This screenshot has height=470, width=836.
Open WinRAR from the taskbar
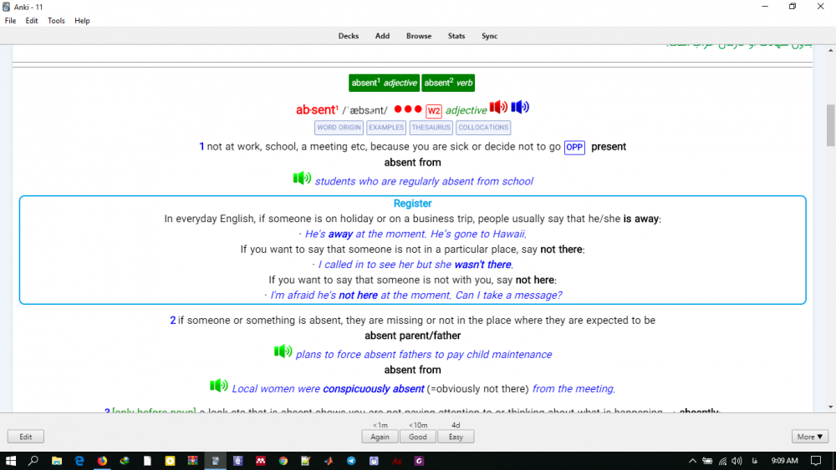[x=192, y=461]
